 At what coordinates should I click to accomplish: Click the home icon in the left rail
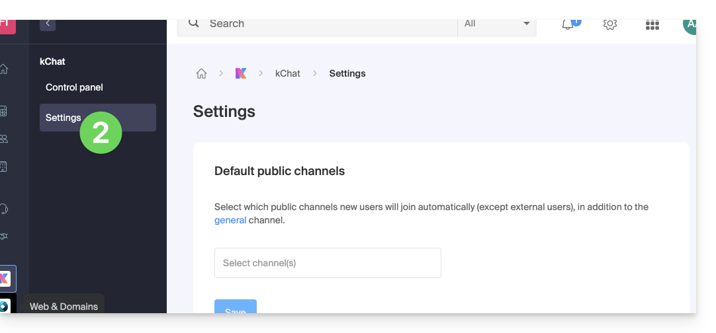tap(4, 69)
